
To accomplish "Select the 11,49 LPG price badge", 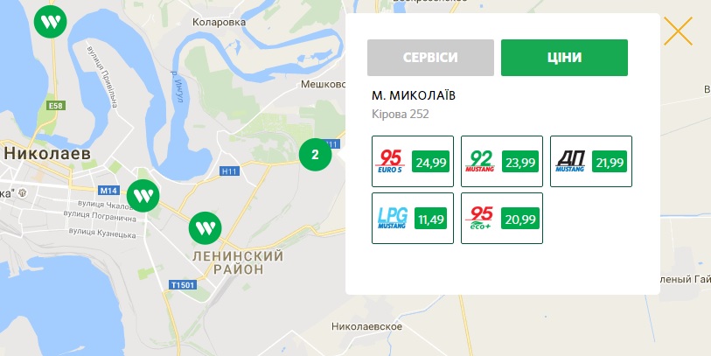I will coord(430,219).
